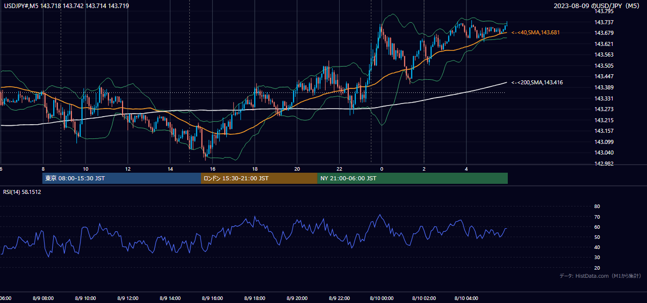647x303 pixels.
Task: Click the 8/9 18:00 time axis label
Action: (255, 298)
